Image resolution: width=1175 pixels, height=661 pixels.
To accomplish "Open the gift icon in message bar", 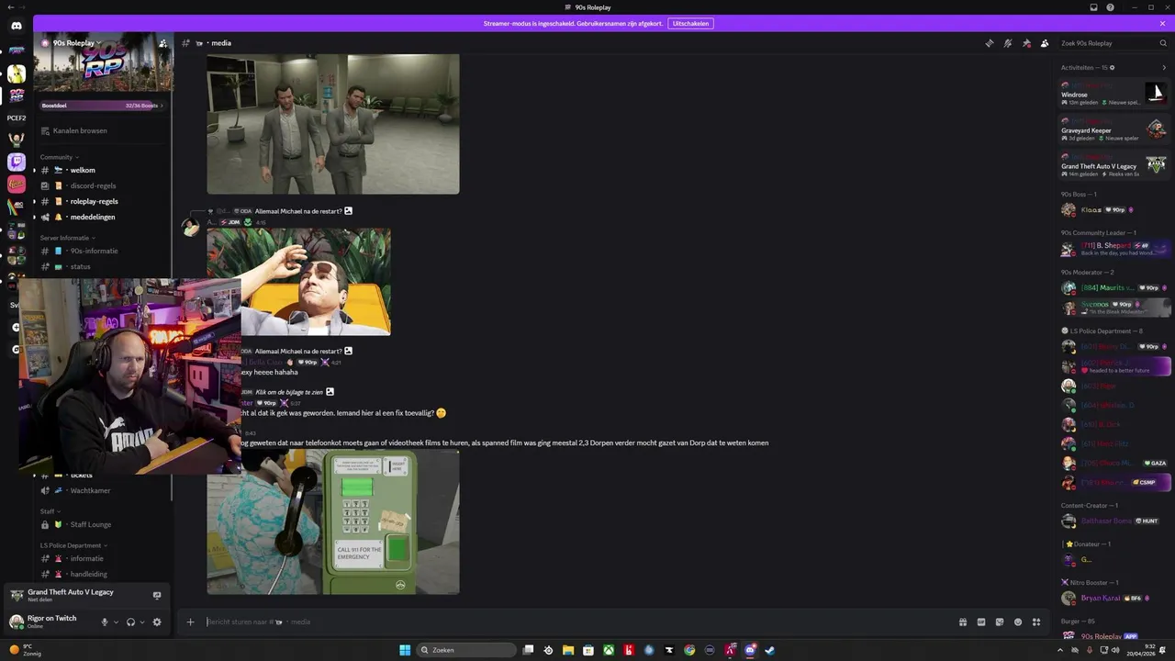I will pyautogui.click(x=963, y=622).
